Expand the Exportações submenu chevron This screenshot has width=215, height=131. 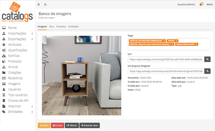[x=32, y=39]
